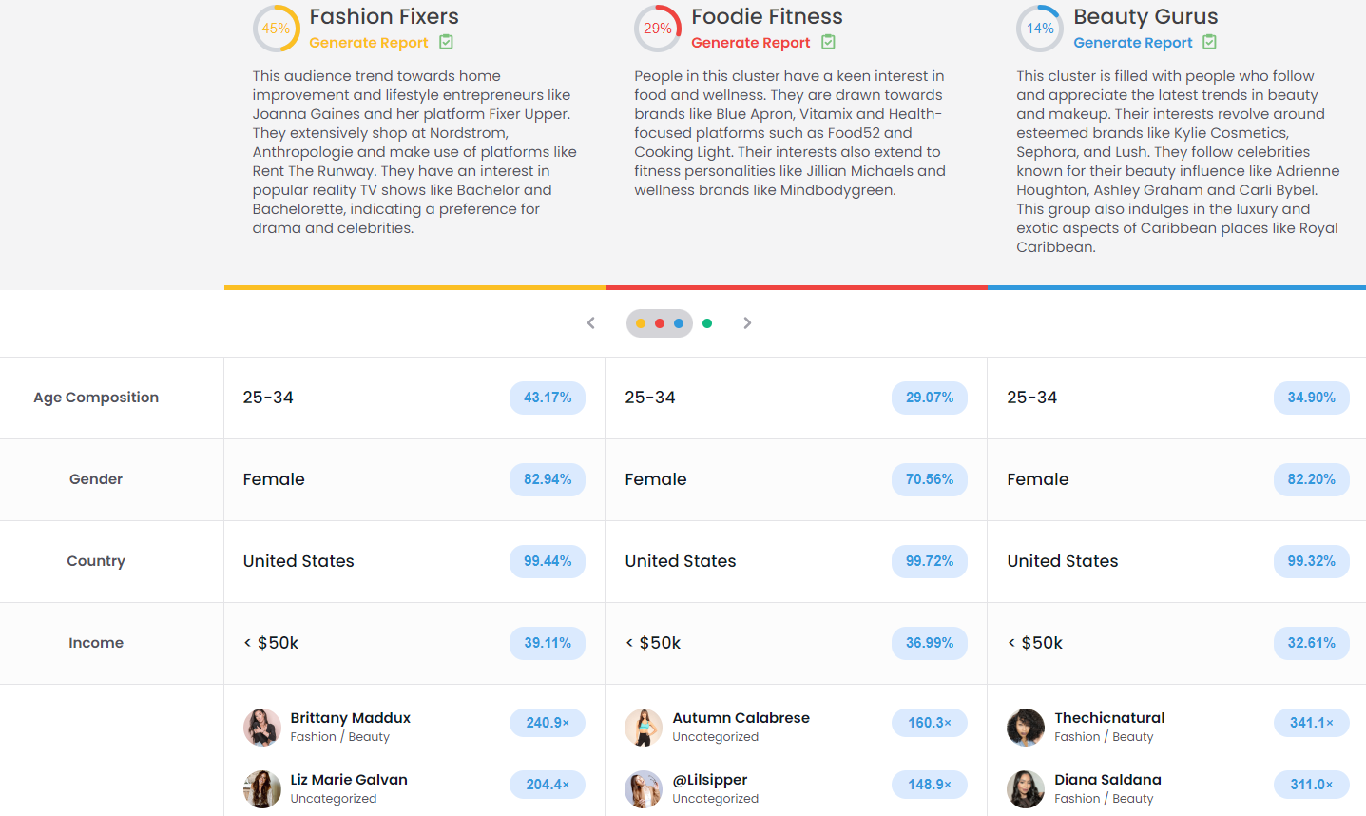Click the Liz Marie Galvan name
The image size is (1366, 816).
pyautogui.click(x=349, y=780)
